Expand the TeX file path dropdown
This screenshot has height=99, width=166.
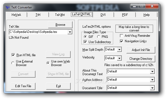[70, 32]
